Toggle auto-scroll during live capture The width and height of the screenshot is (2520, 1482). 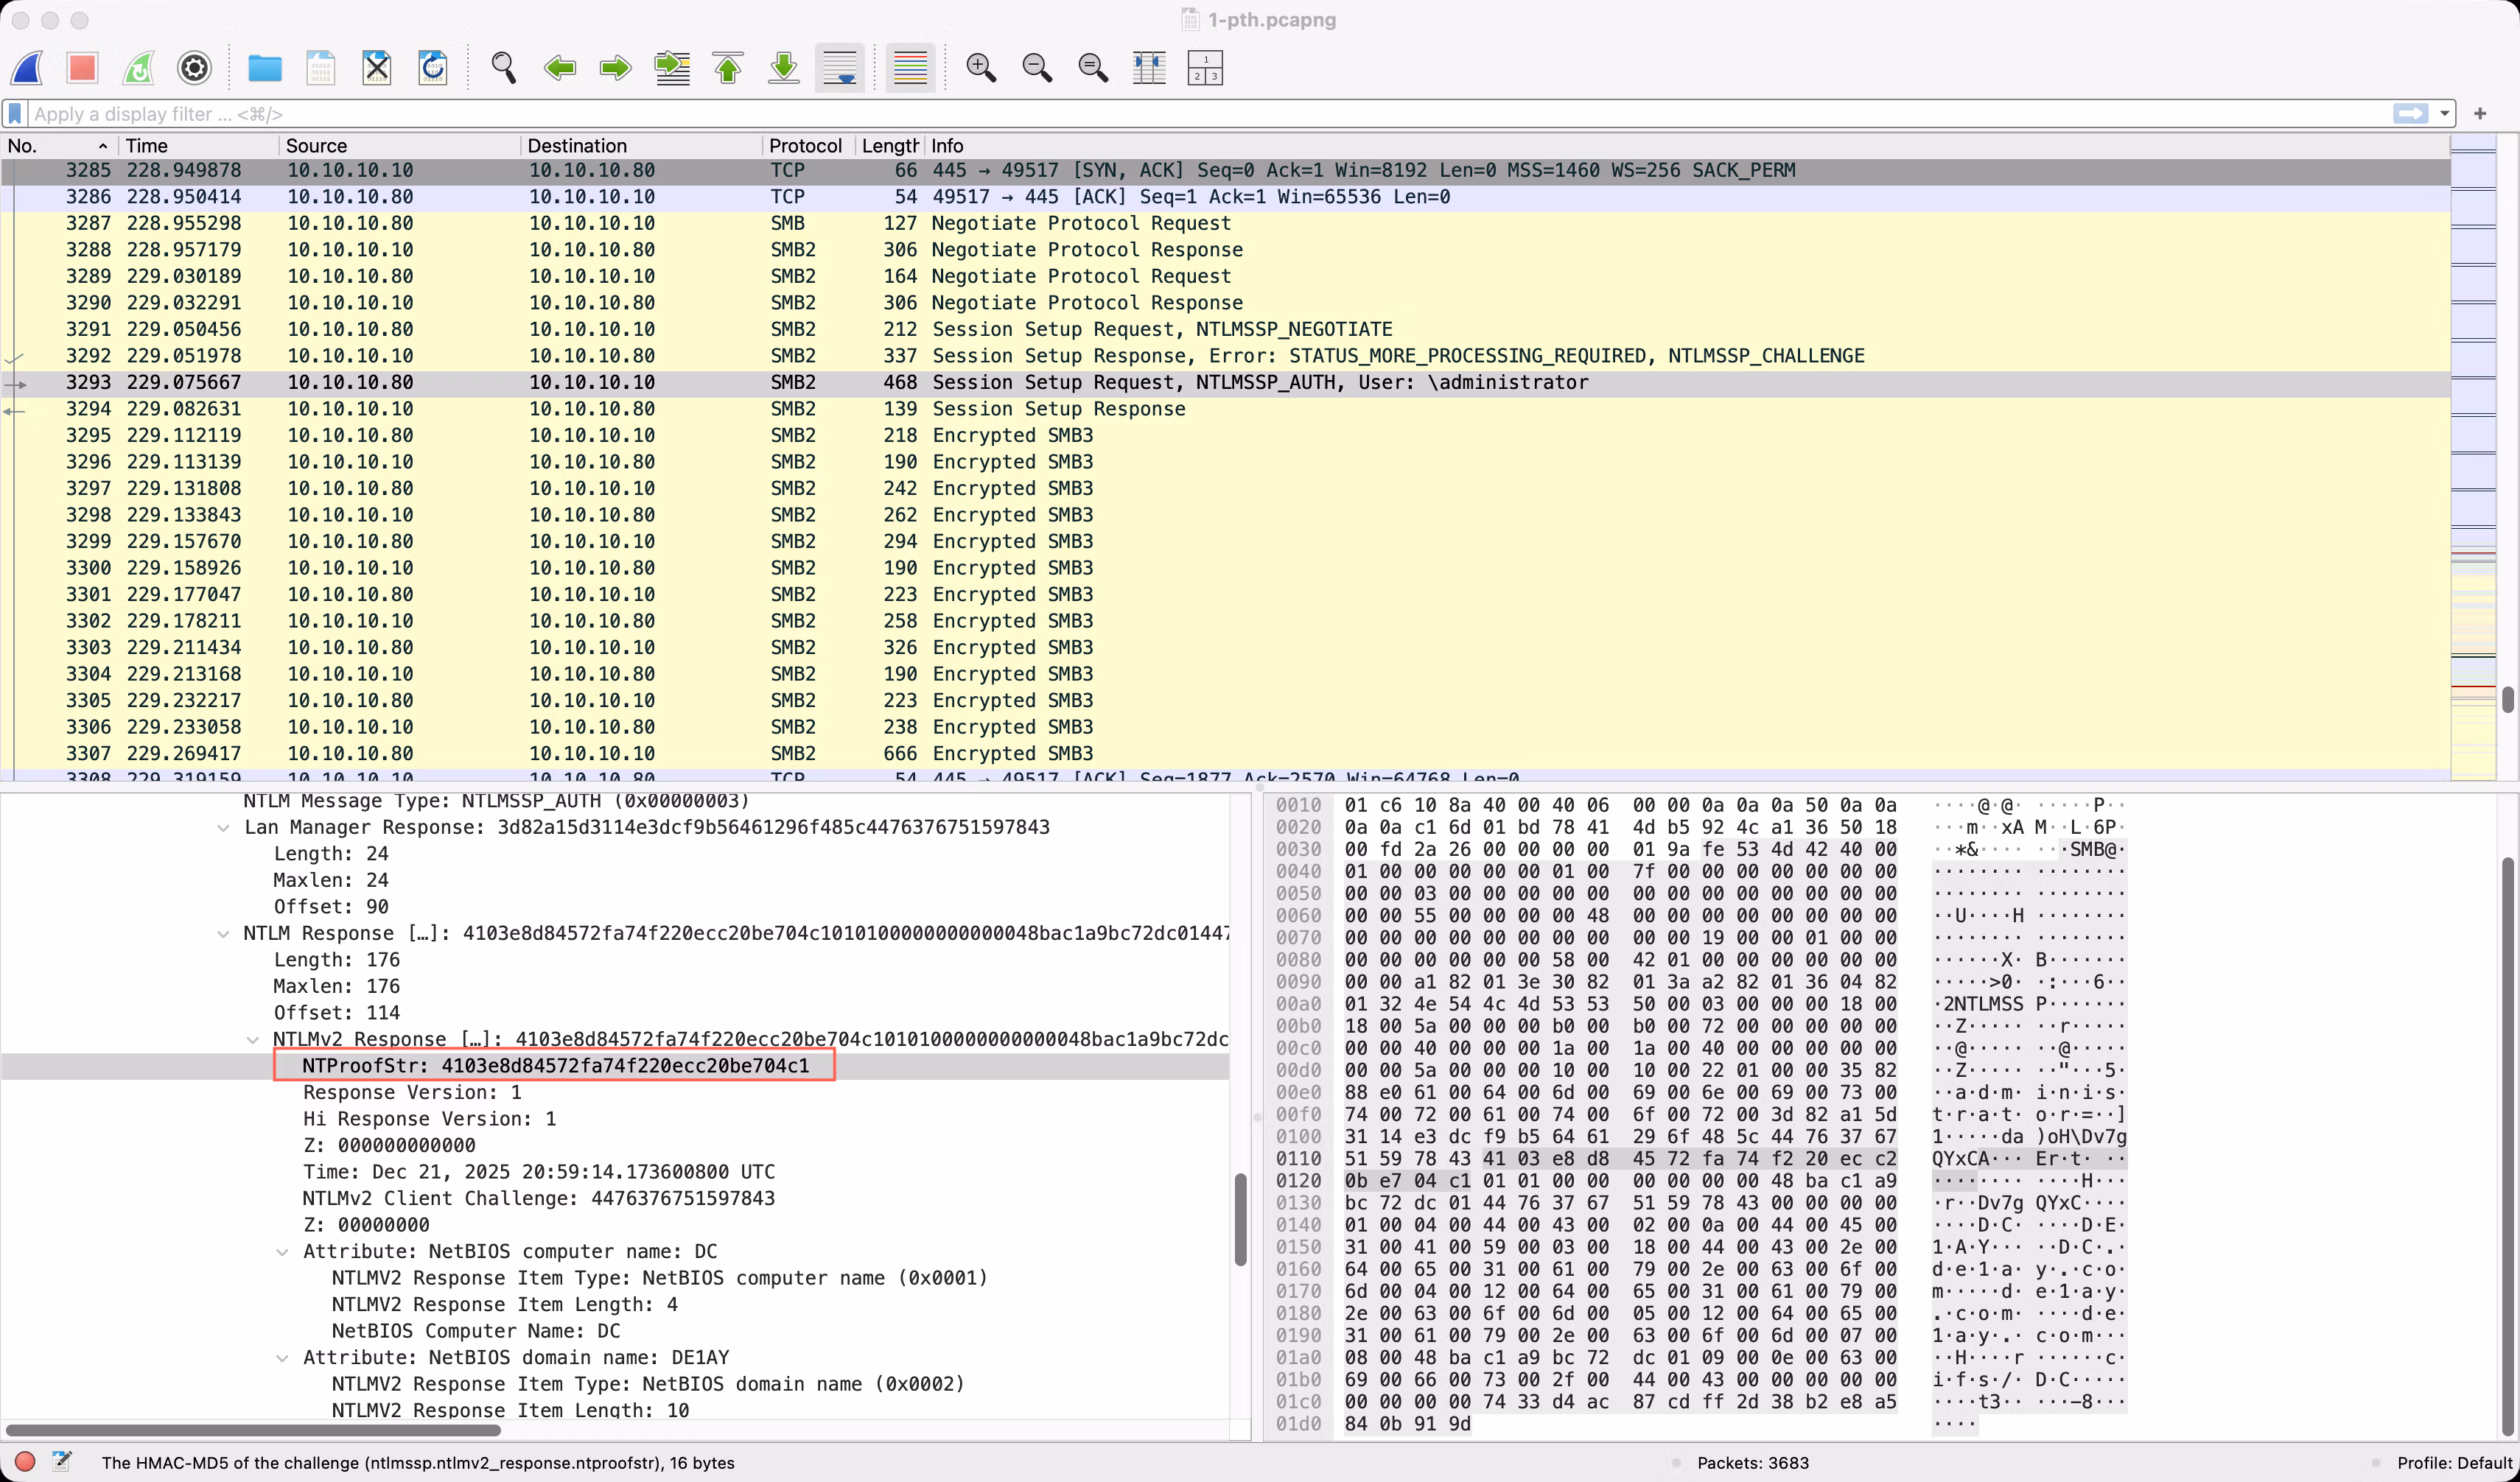click(840, 68)
